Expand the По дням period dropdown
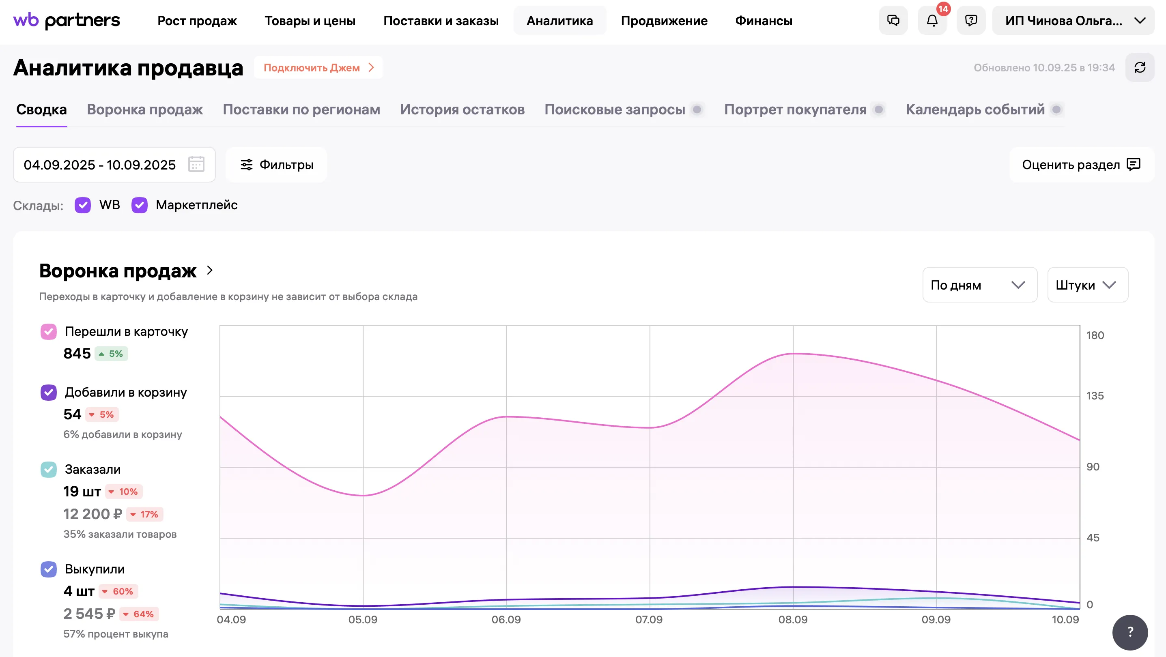This screenshot has height=657, width=1166. (979, 285)
